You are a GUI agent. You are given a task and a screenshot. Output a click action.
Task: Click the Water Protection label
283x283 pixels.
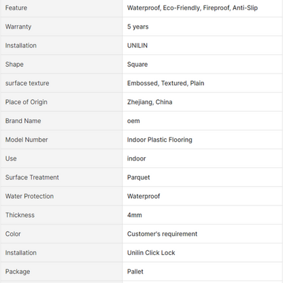tap(29, 196)
